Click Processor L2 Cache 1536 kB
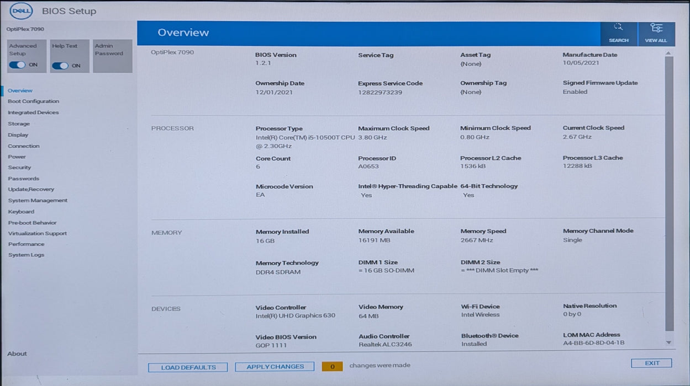The height and width of the screenshot is (386, 690). (x=473, y=166)
